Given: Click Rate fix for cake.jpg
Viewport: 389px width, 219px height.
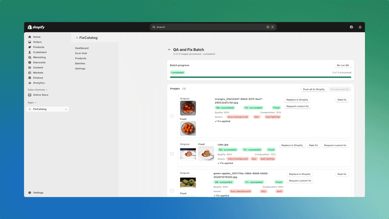Looking at the screenshot, I should 313,145.
